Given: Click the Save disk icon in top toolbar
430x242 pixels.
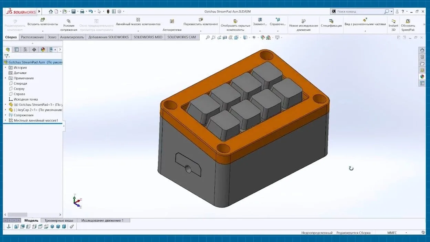Looking at the screenshot, I should point(73,11).
